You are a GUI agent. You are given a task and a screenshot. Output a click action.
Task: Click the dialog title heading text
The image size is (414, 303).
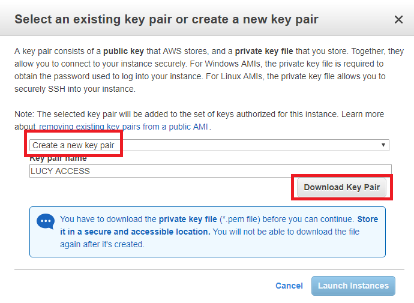point(166,20)
